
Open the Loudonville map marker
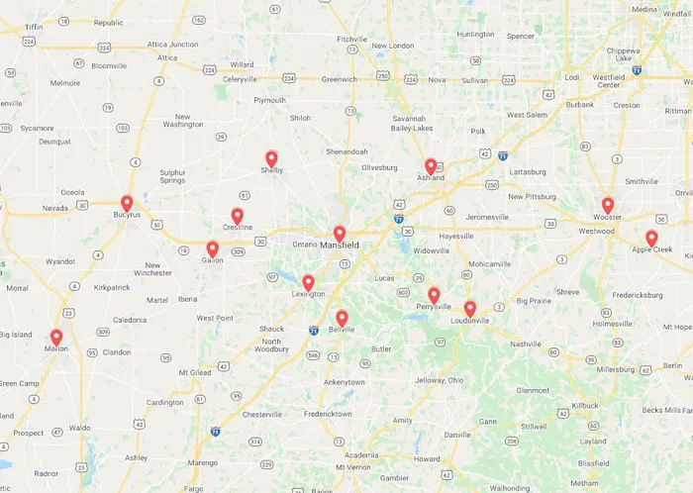pos(470,310)
